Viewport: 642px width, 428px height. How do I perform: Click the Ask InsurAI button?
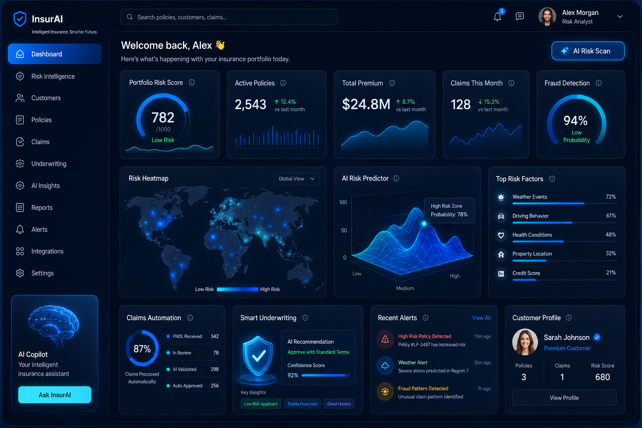[55, 395]
